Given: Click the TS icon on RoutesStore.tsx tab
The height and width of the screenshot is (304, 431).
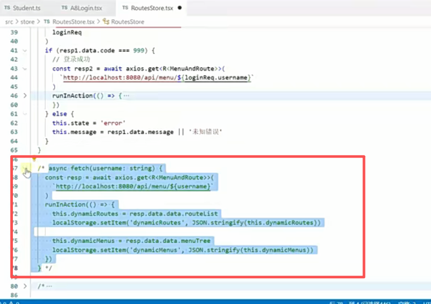Looking at the screenshot, I should click(125, 8).
